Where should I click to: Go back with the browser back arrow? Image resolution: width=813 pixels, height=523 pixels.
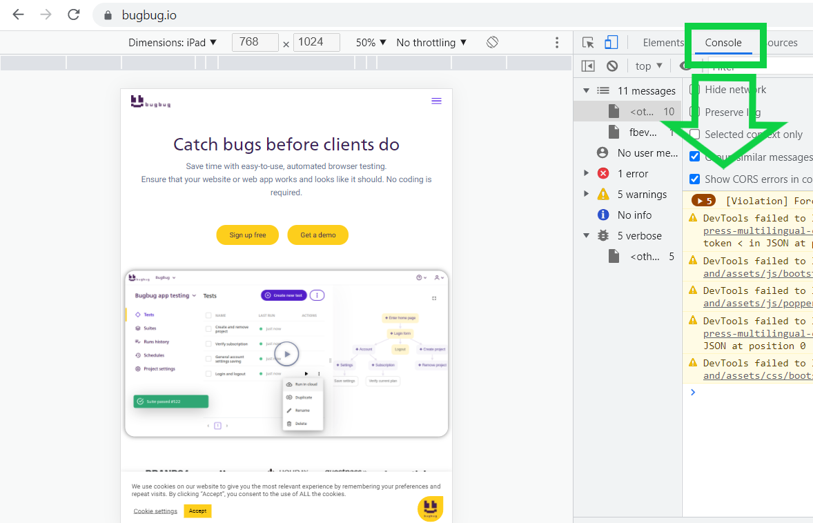(x=18, y=14)
